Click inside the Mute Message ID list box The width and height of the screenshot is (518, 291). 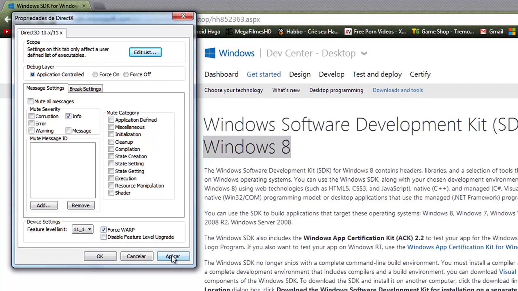click(63, 170)
